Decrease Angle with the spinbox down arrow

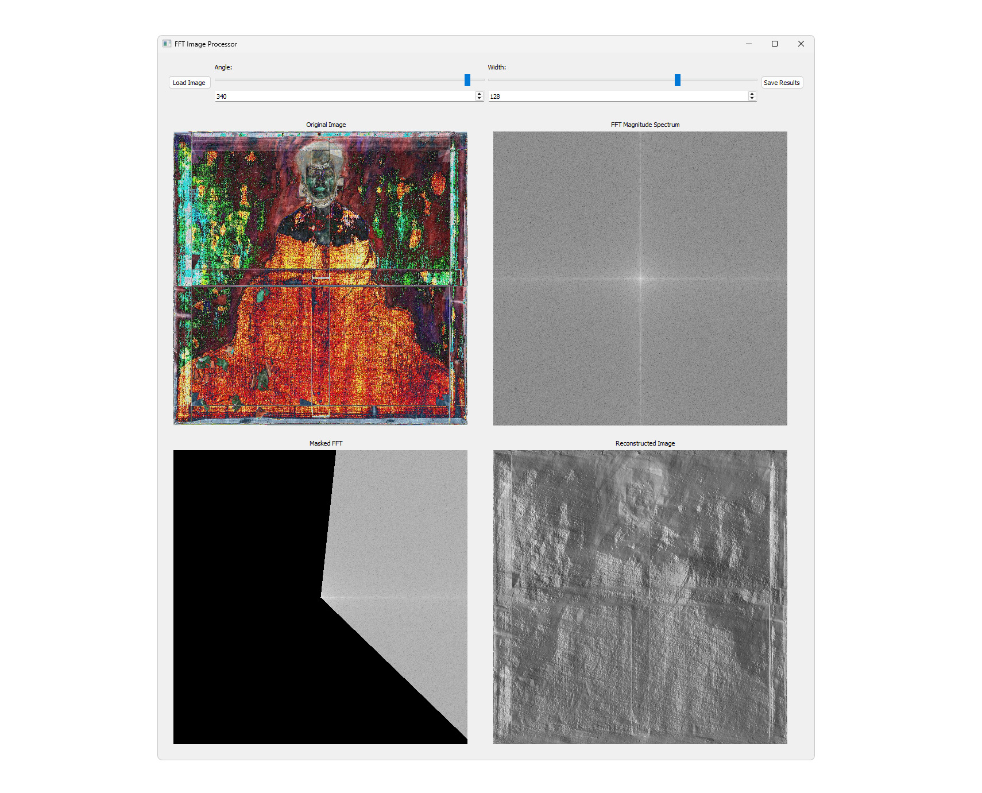pyautogui.click(x=480, y=99)
